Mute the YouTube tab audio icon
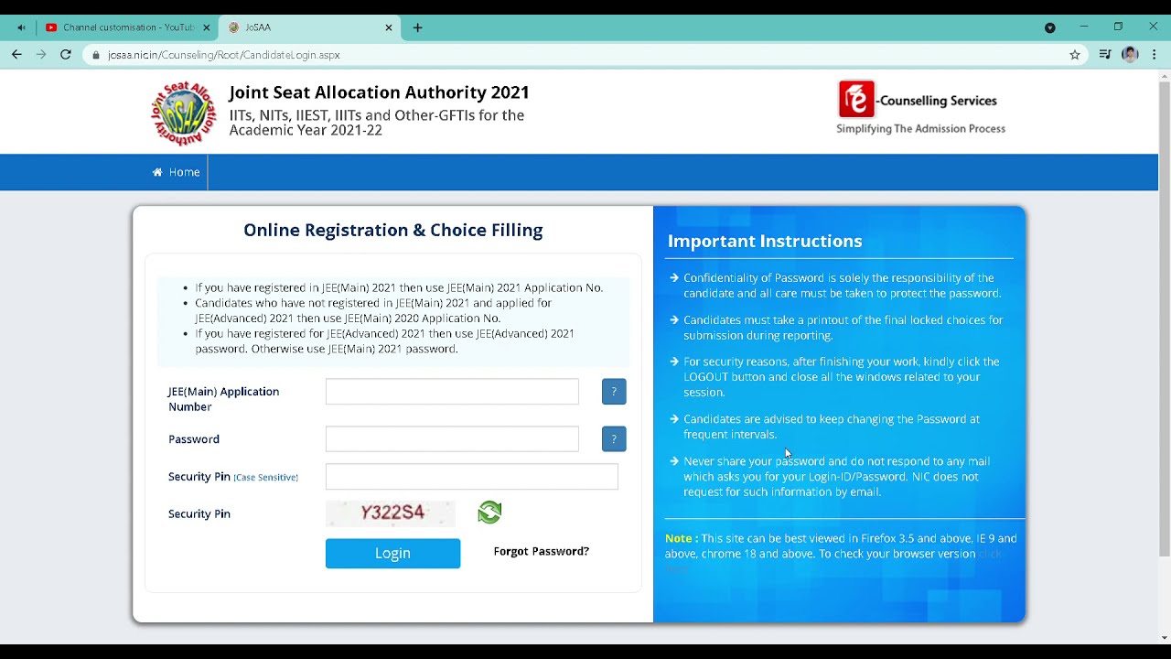This screenshot has width=1171, height=659. point(22,27)
